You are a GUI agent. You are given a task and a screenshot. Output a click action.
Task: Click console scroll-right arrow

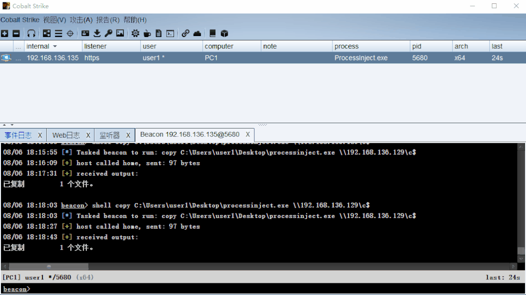click(513, 267)
